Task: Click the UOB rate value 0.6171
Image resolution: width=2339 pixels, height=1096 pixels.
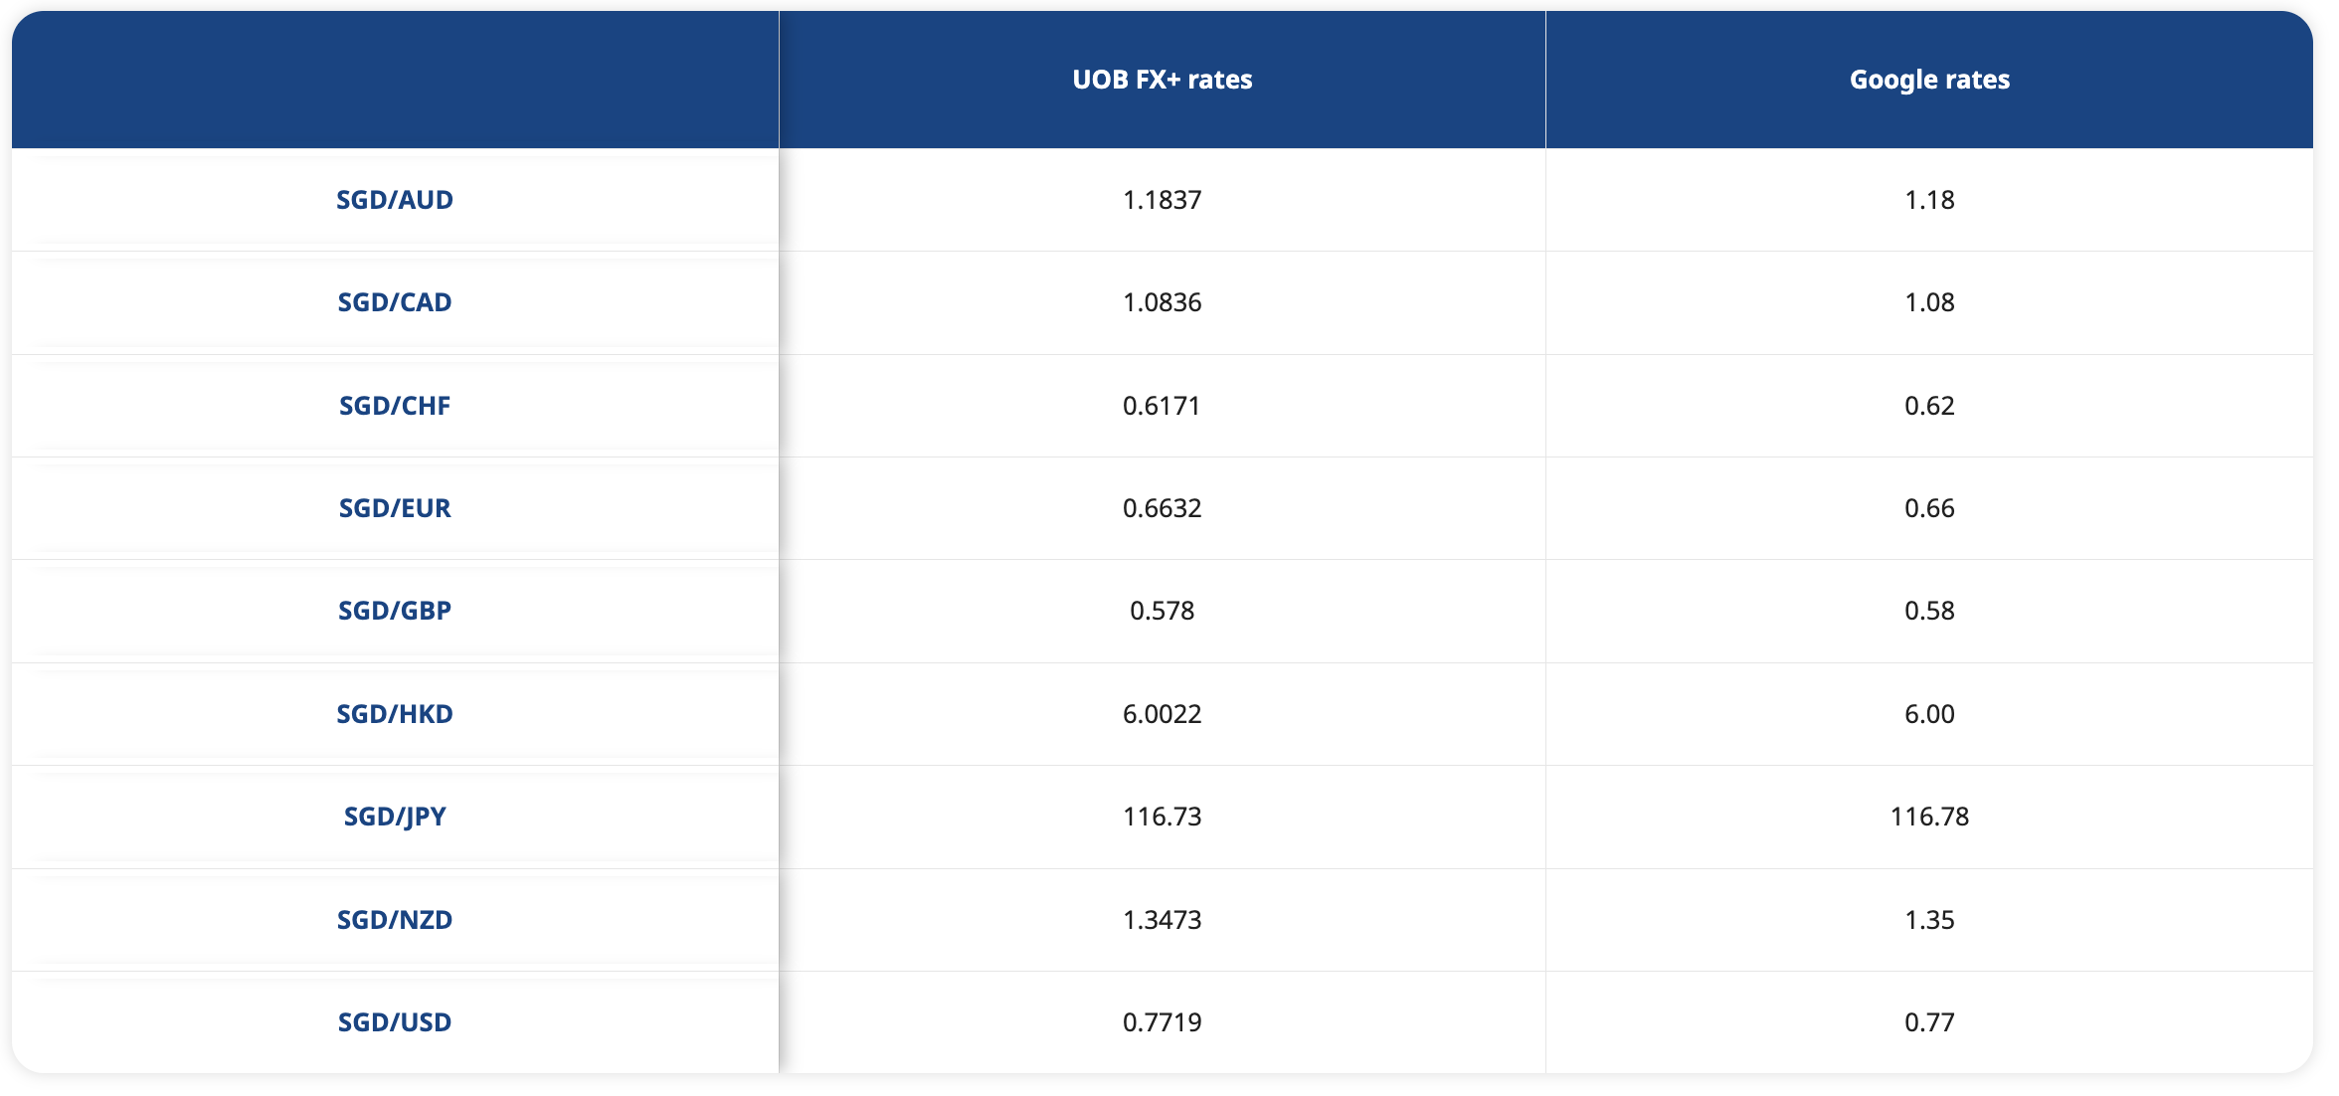Action: (1162, 406)
